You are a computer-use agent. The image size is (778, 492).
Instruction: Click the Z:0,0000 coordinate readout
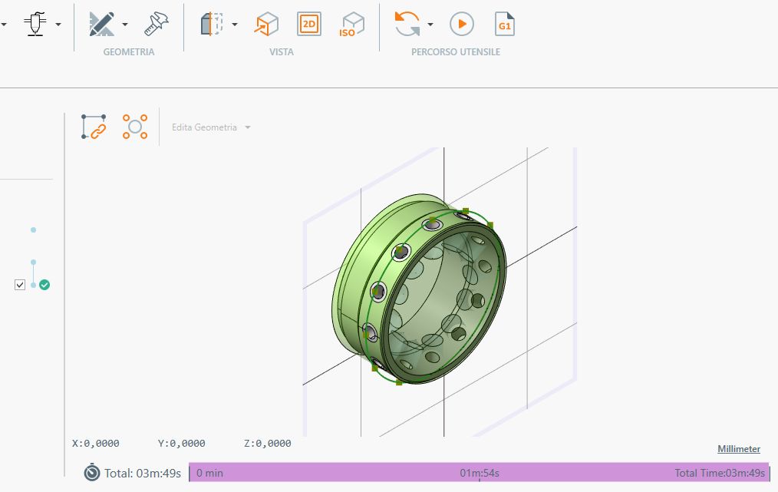(x=268, y=444)
